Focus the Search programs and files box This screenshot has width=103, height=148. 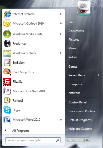pos(33,140)
